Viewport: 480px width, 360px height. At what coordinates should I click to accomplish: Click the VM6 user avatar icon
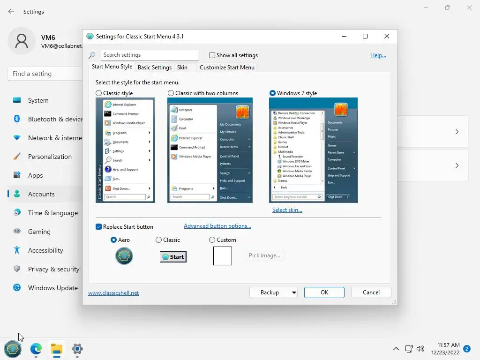point(22,41)
